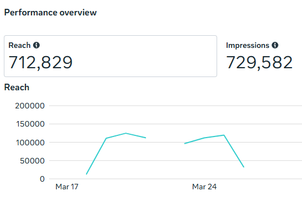Click the Reach chart title
The height and width of the screenshot is (224, 302).
click(x=17, y=88)
